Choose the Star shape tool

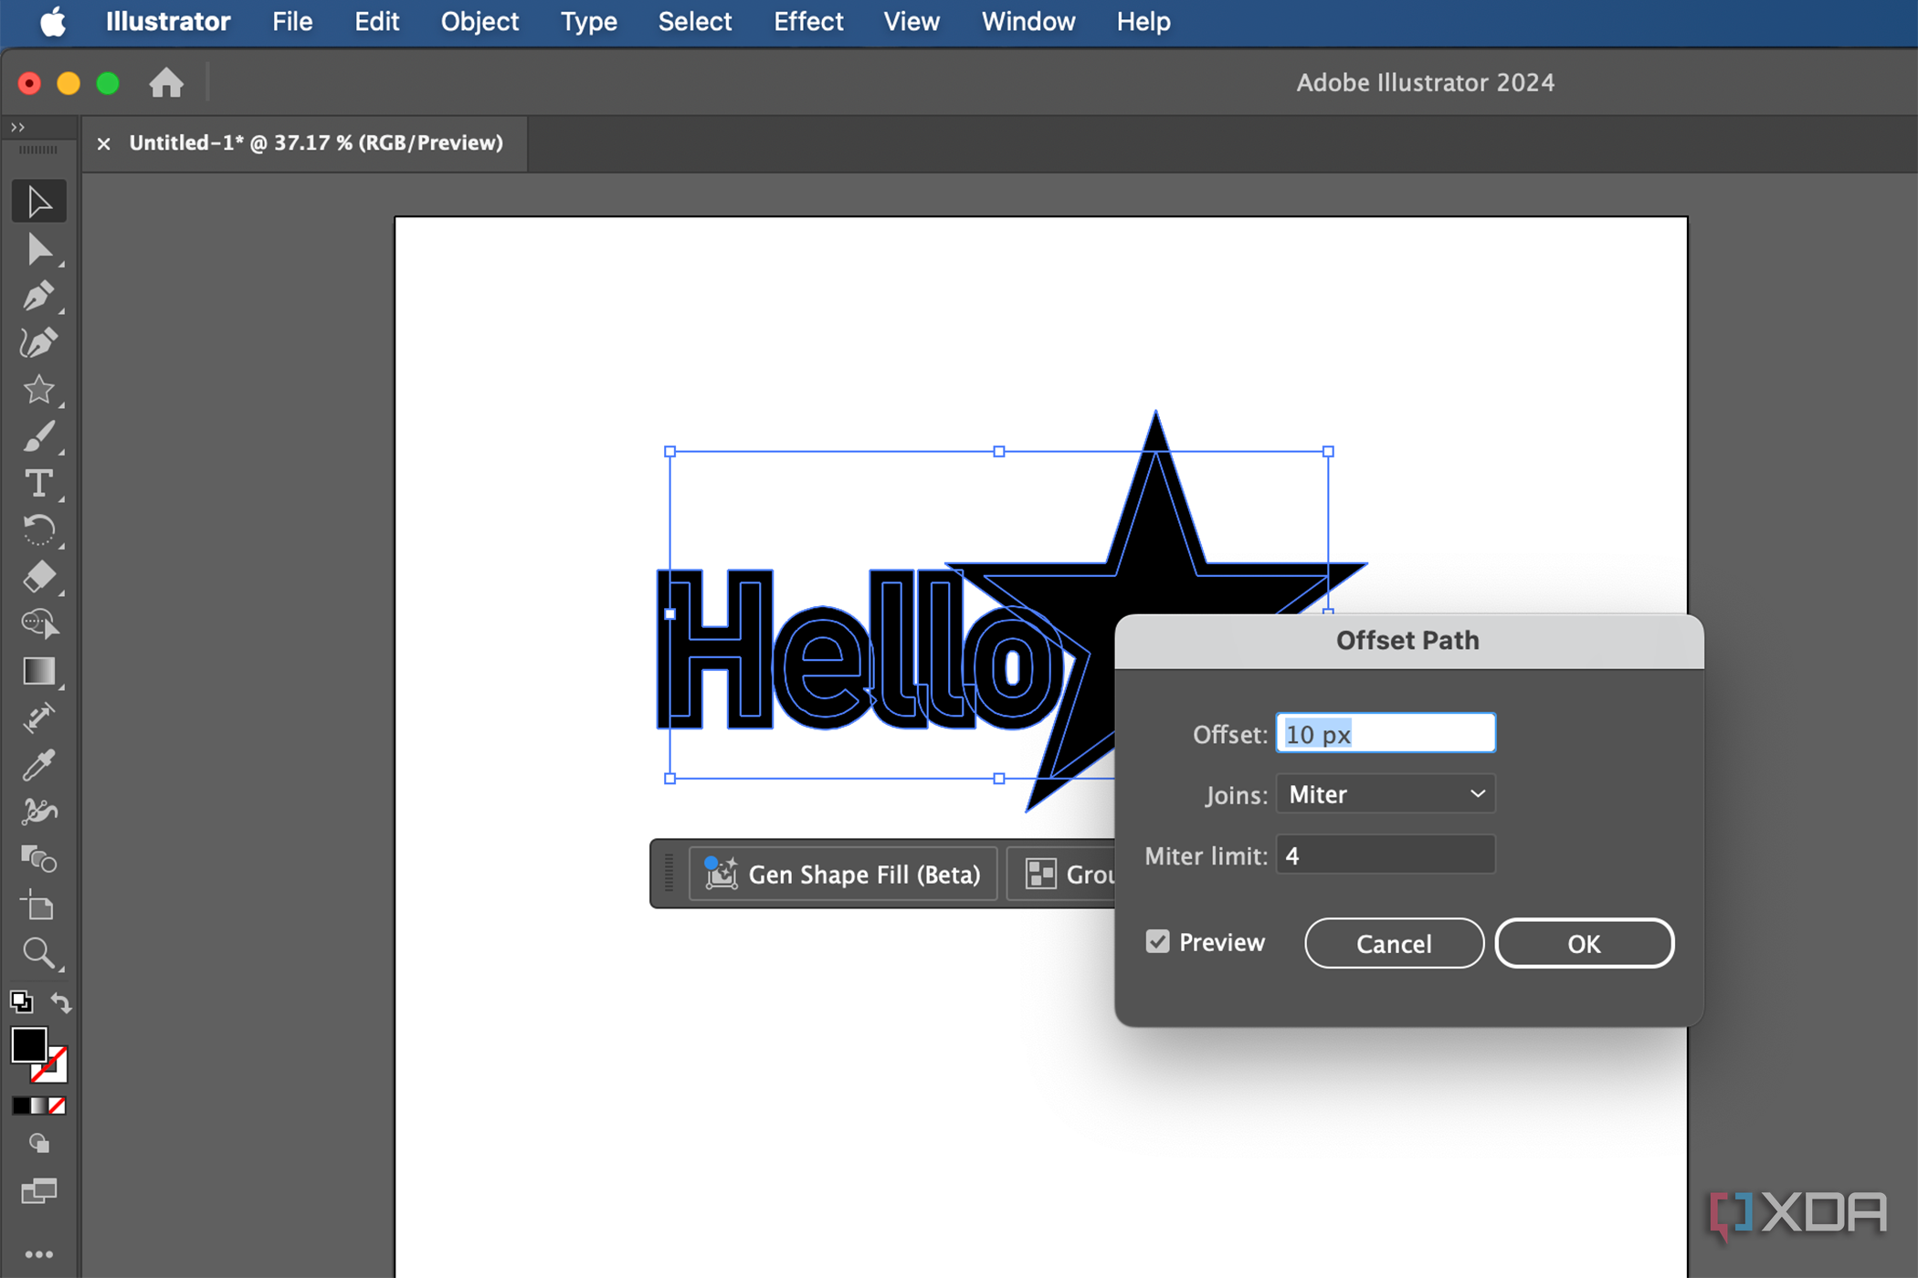(x=38, y=391)
